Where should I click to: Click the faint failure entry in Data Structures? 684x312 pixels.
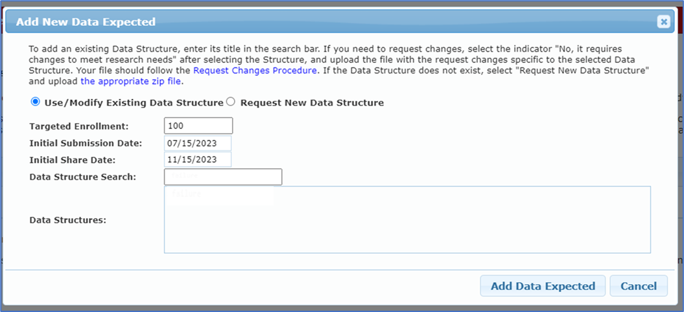point(187,194)
